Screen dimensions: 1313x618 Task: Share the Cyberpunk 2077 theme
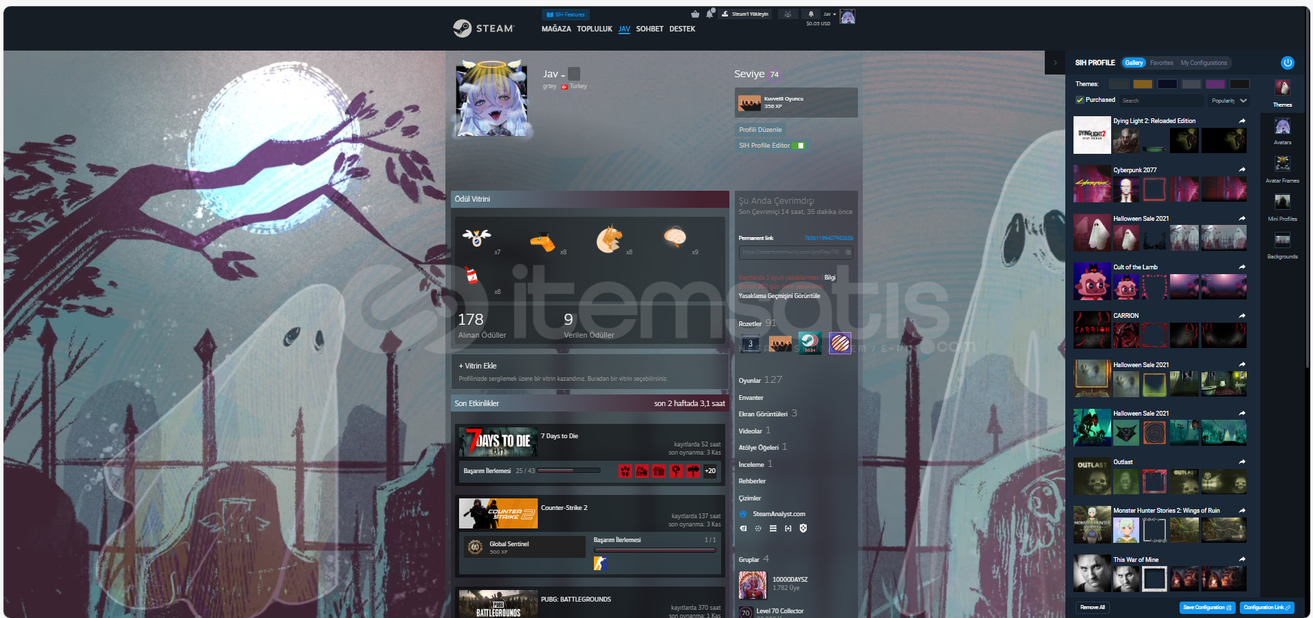pyautogui.click(x=1242, y=170)
